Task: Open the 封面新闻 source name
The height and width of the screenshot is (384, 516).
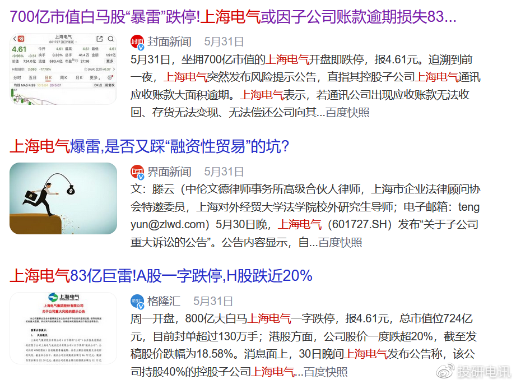Action: (x=169, y=42)
